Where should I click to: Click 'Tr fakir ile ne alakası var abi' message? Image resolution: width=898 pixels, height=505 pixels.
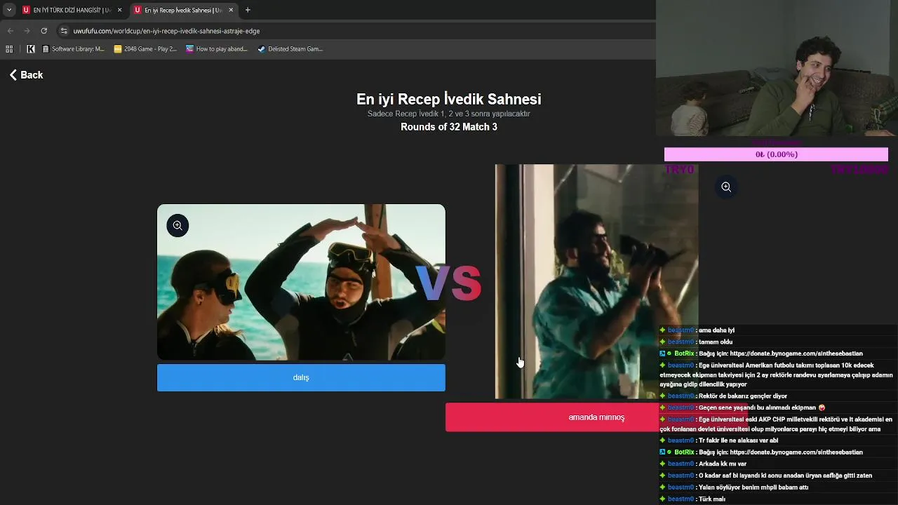(x=738, y=440)
